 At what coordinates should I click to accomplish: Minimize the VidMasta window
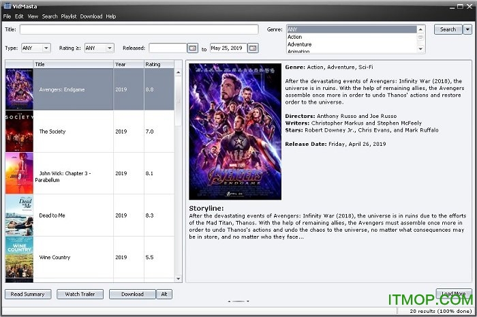click(452, 6)
